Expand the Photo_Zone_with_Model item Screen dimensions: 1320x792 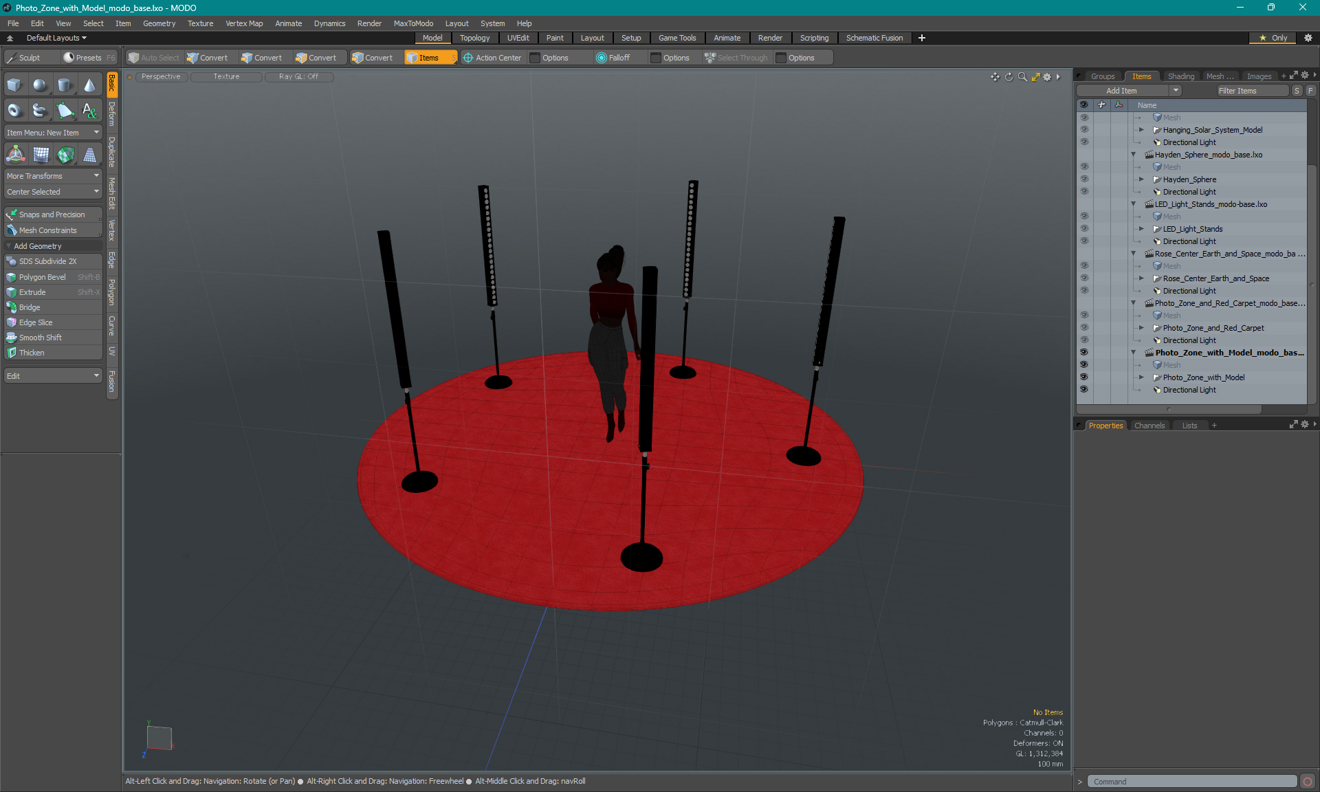[1142, 377]
